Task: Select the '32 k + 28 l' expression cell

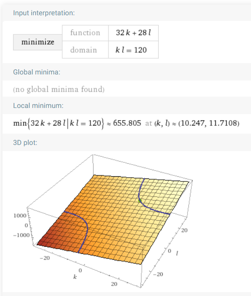Action: point(134,33)
